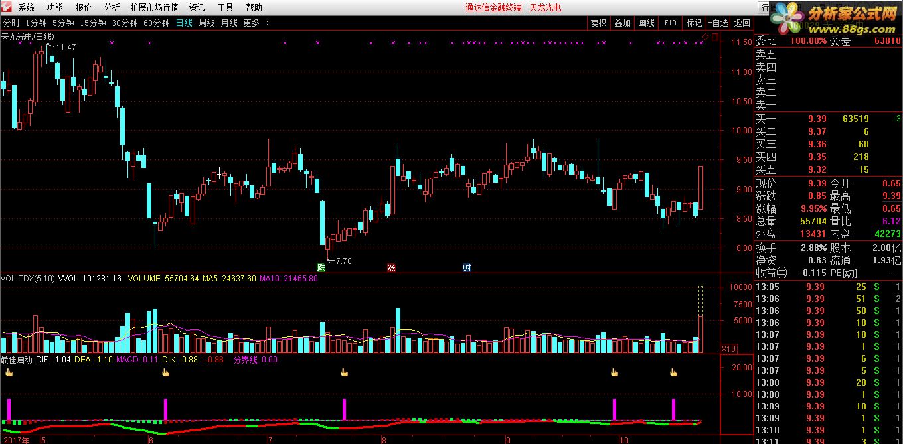This screenshot has width=903, height=444.
Task: Select the 月线 monthly period tab
Action: pyautogui.click(x=229, y=23)
